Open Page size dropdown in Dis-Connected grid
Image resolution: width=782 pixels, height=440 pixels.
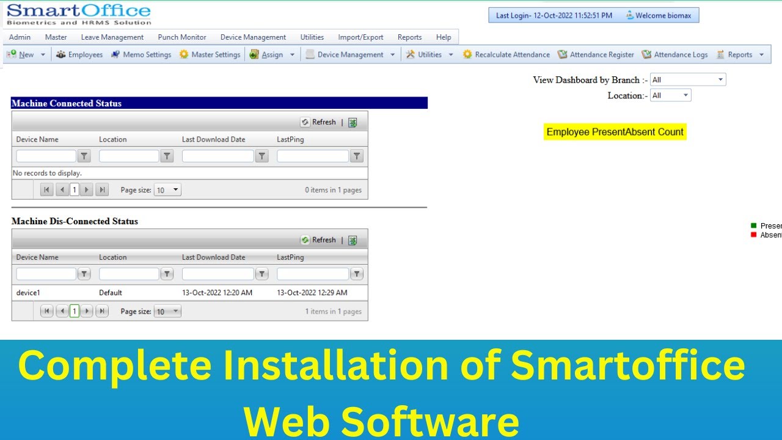click(x=167, y=312)
